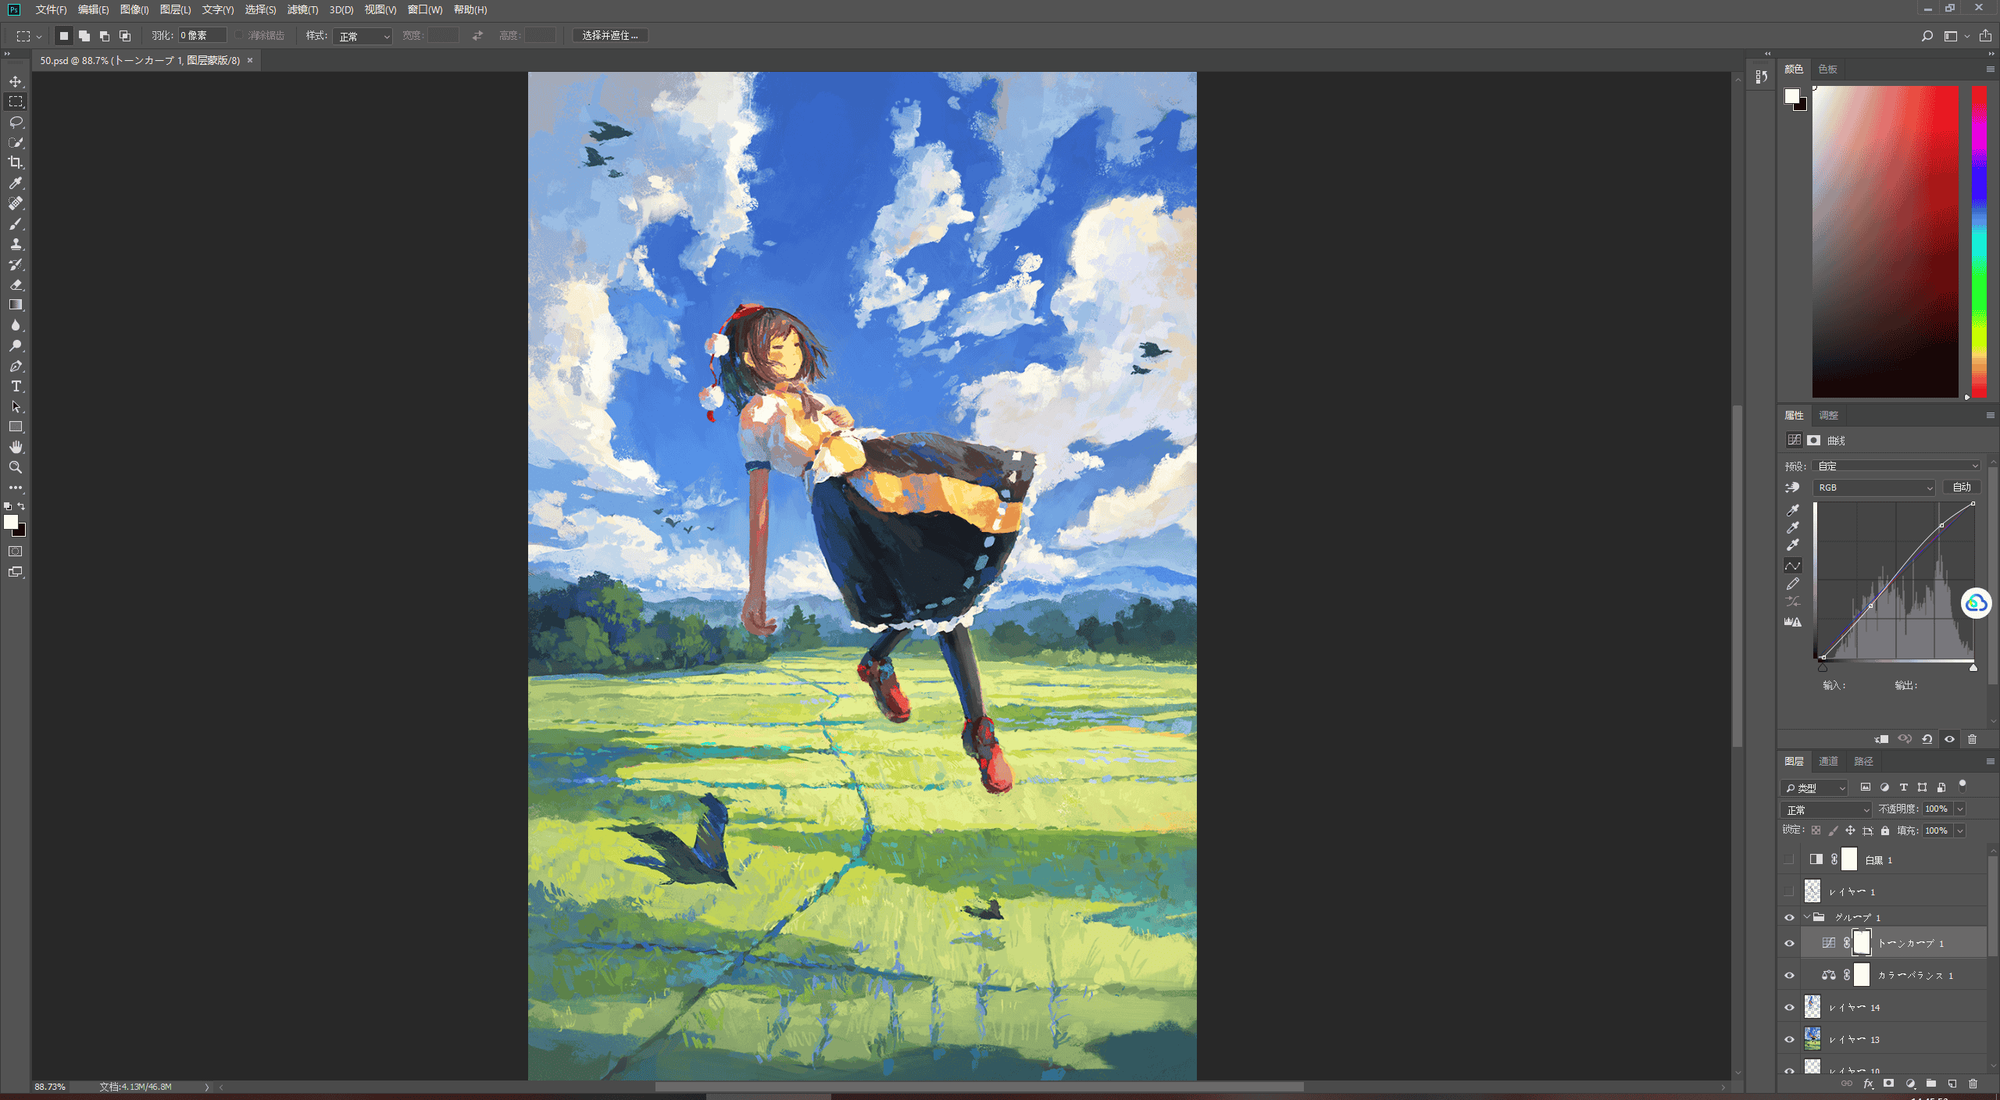The height and width of the screenshot is (1100, 2000).
Task: Click the add layer style fx icon
Action: 1868,1084
